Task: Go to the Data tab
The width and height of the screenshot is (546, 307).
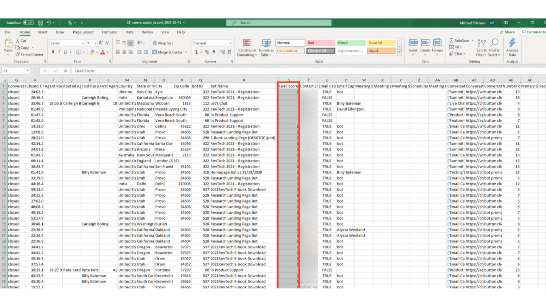Action: click(x=129, y=32)
